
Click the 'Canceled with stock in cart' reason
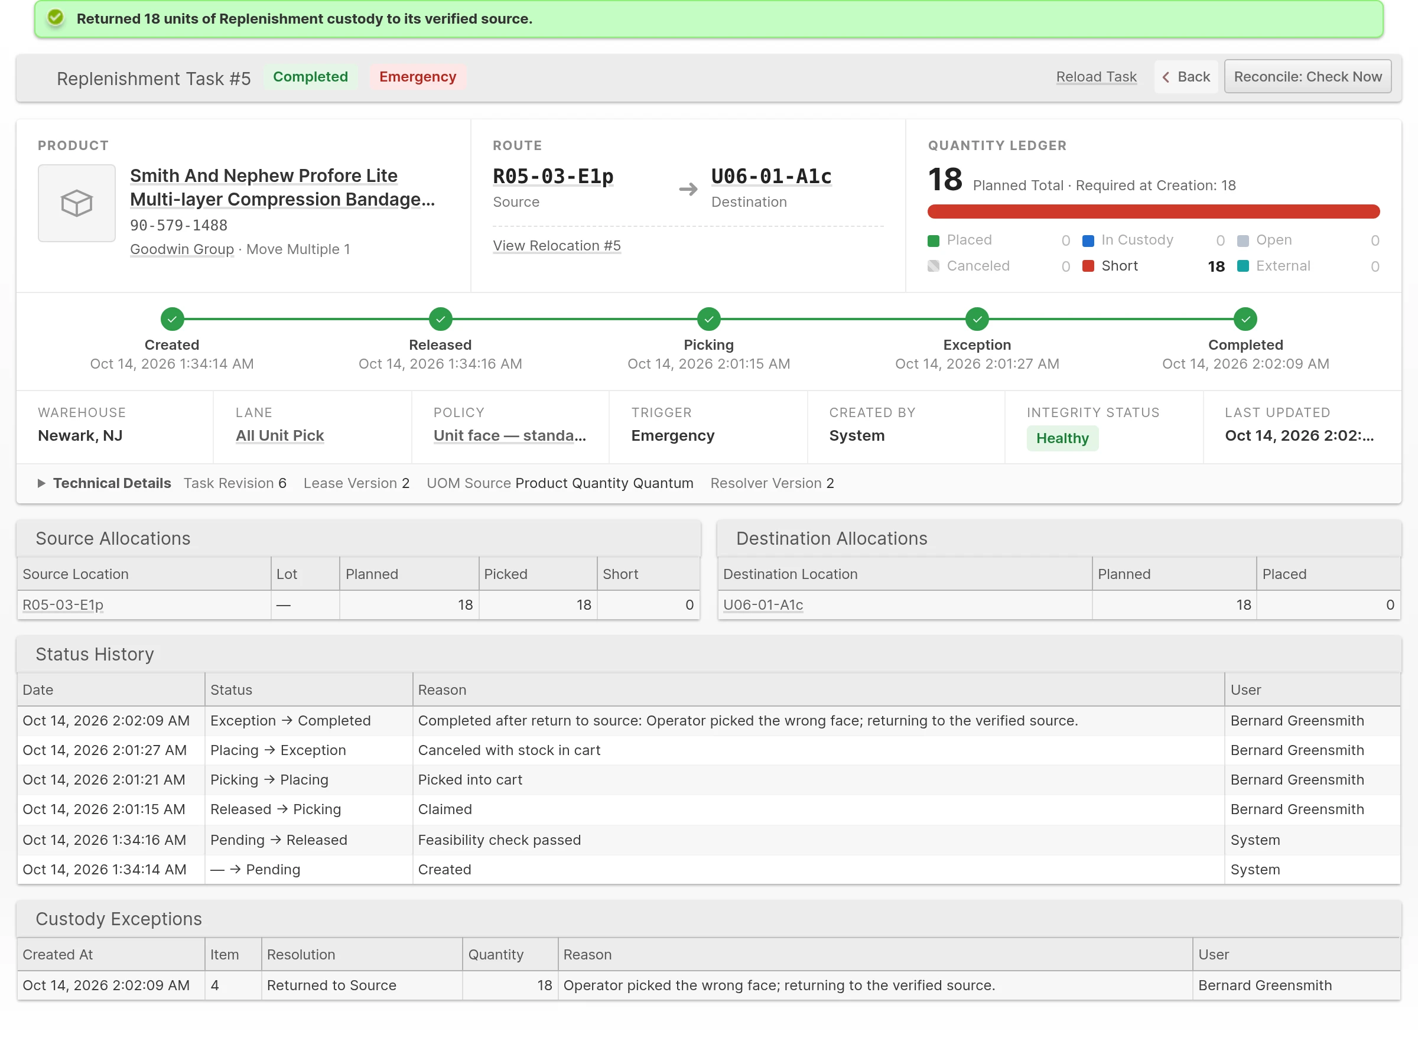click(x=509, y=750)
